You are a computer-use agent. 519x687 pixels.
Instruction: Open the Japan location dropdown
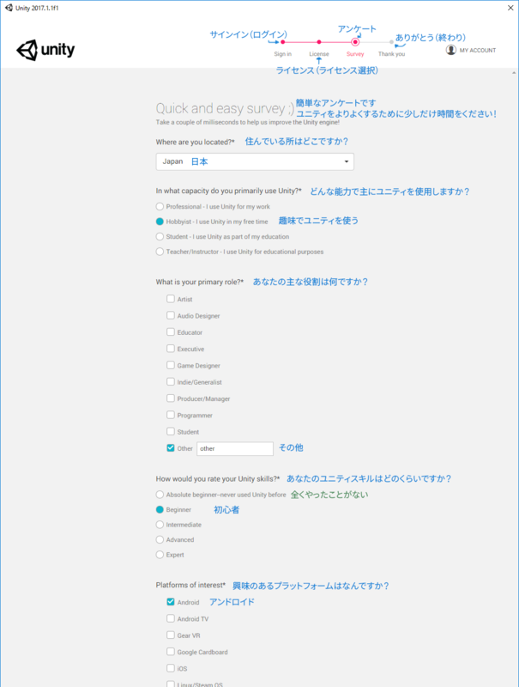(255, 161)
